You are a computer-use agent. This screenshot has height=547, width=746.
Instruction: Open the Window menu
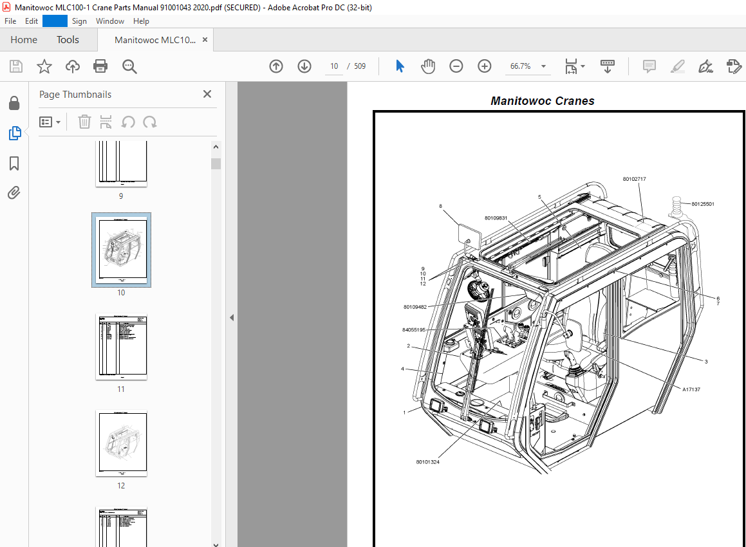tap(110, 21)
